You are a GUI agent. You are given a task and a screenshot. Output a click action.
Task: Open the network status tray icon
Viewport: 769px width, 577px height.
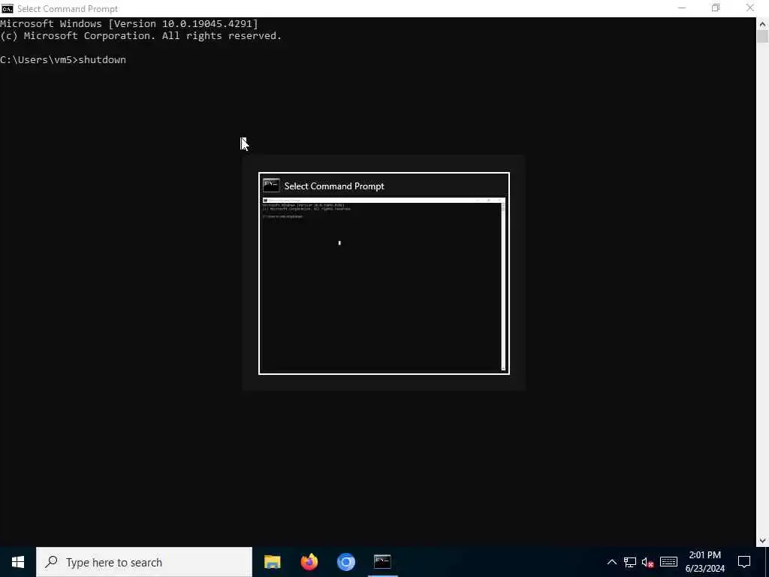coord(630,562)
